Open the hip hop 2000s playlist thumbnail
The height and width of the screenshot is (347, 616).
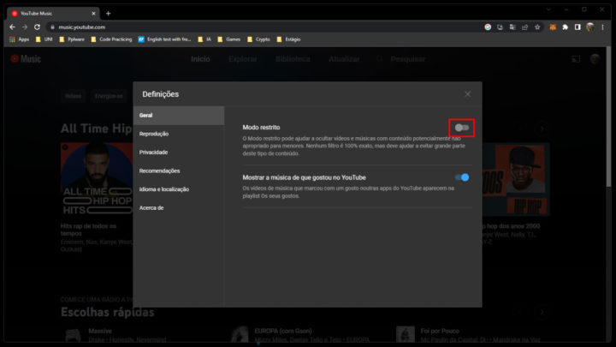tap(516, 179)
